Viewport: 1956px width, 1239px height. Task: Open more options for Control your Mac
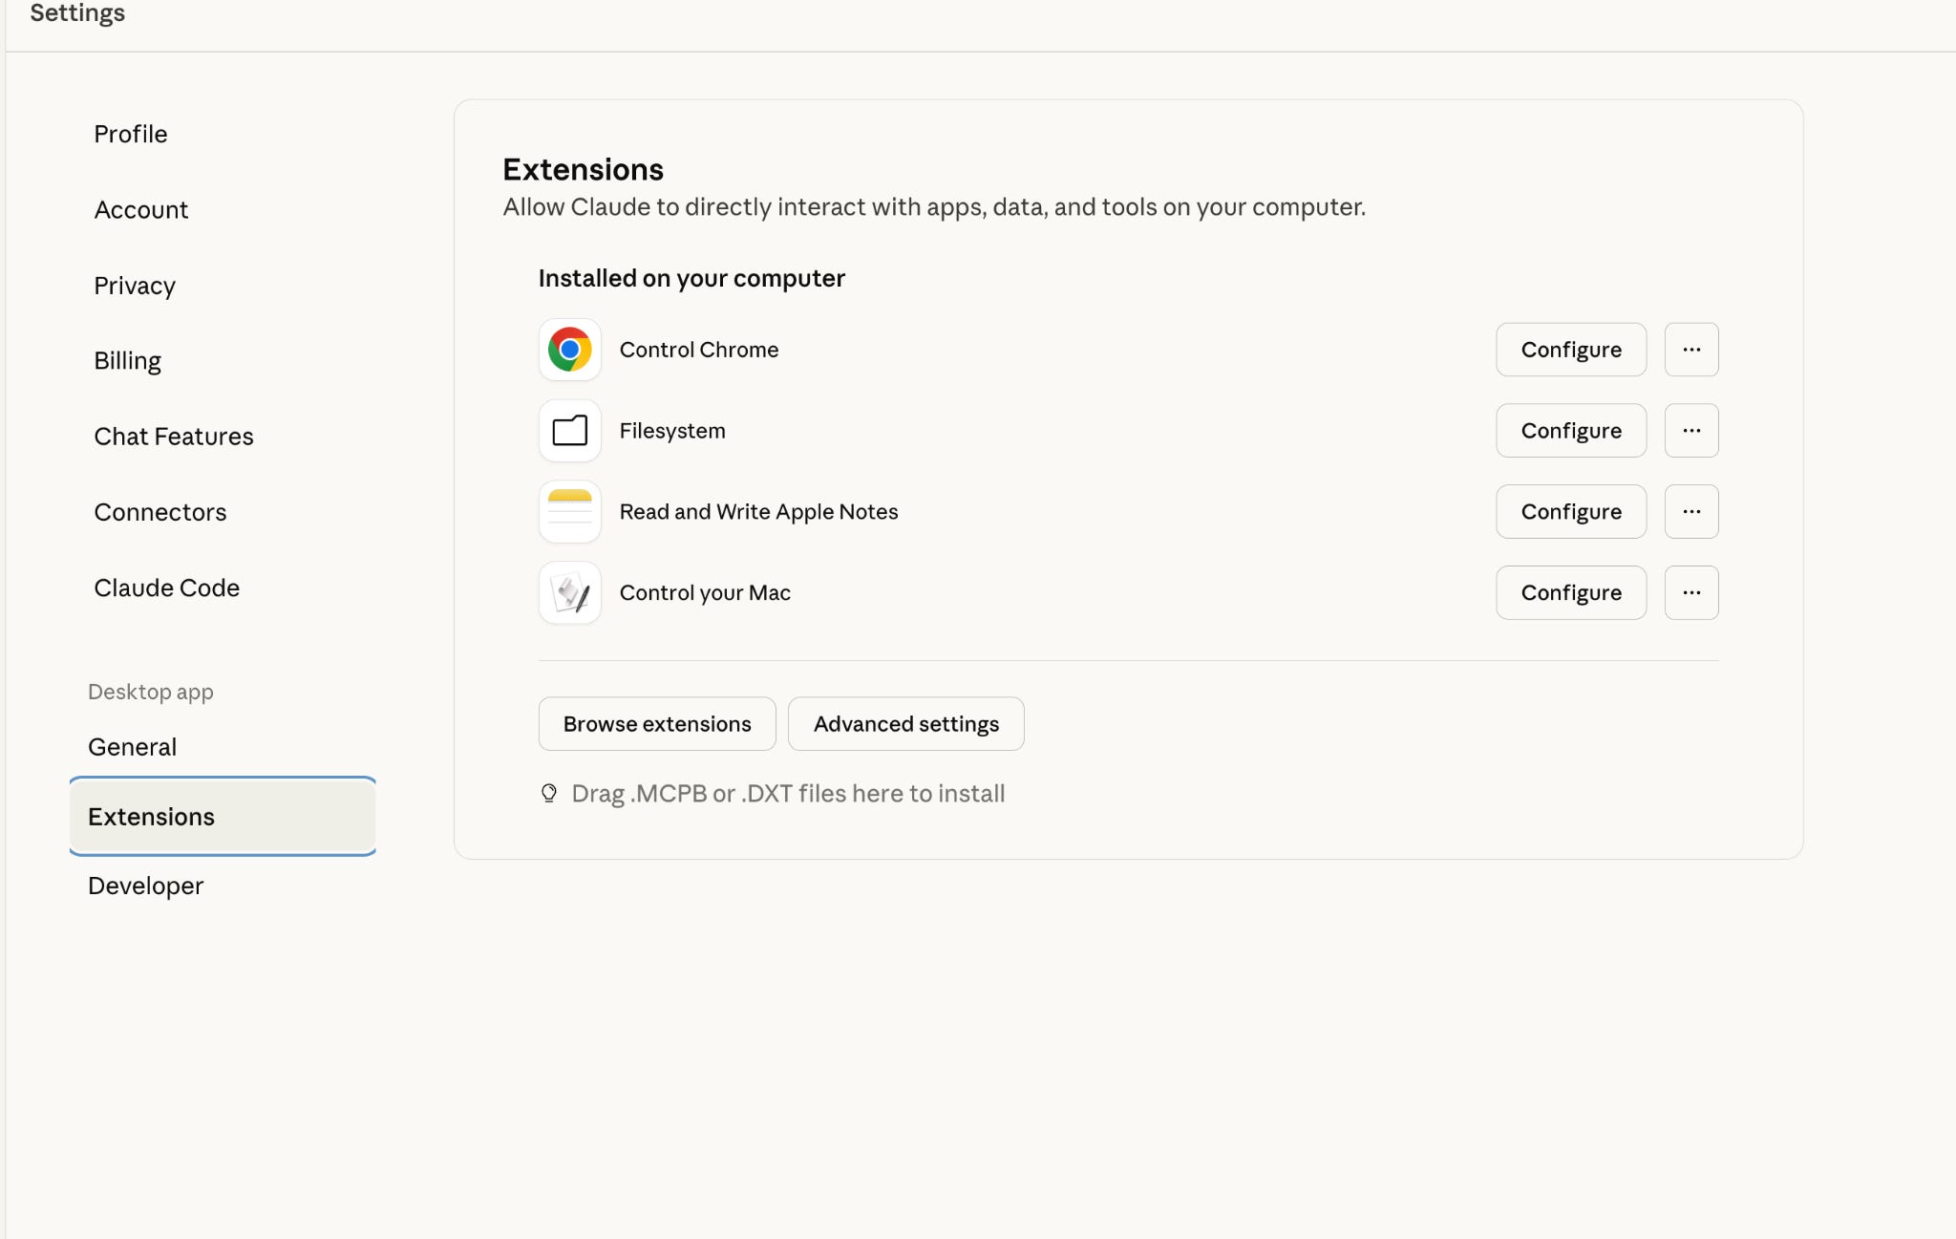(1690, 593)
